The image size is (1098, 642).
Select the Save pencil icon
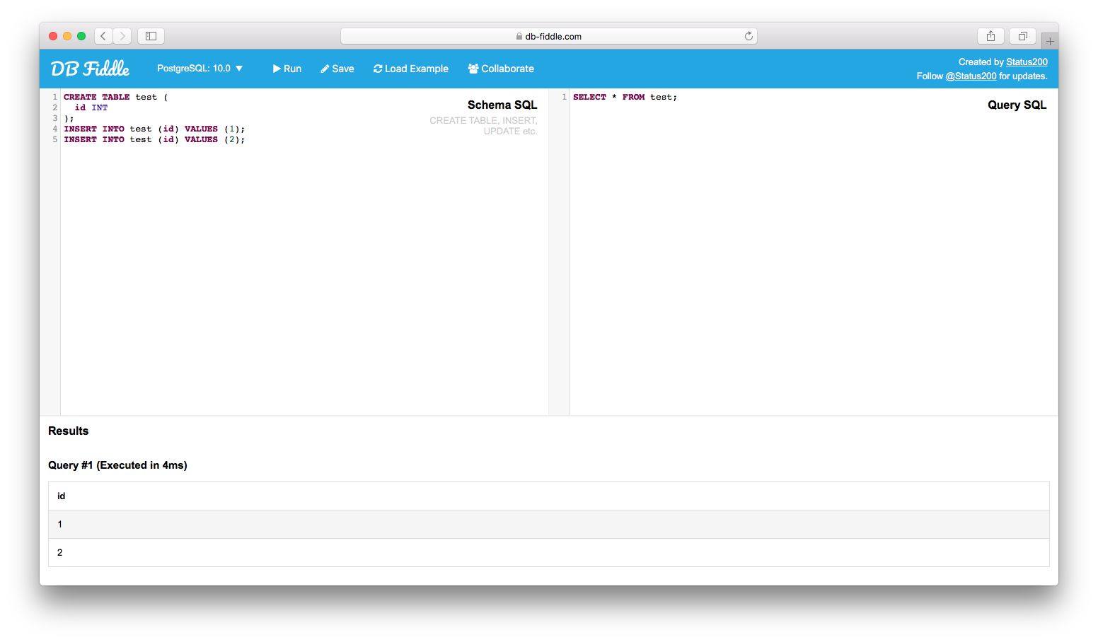[x=325, y=69]
